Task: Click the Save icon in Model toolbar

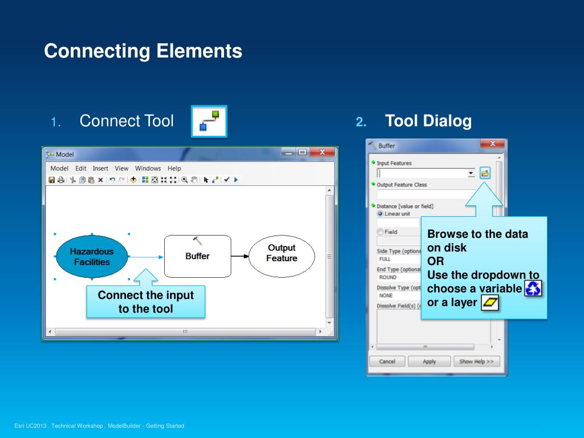Action: (x=52, y=180)
